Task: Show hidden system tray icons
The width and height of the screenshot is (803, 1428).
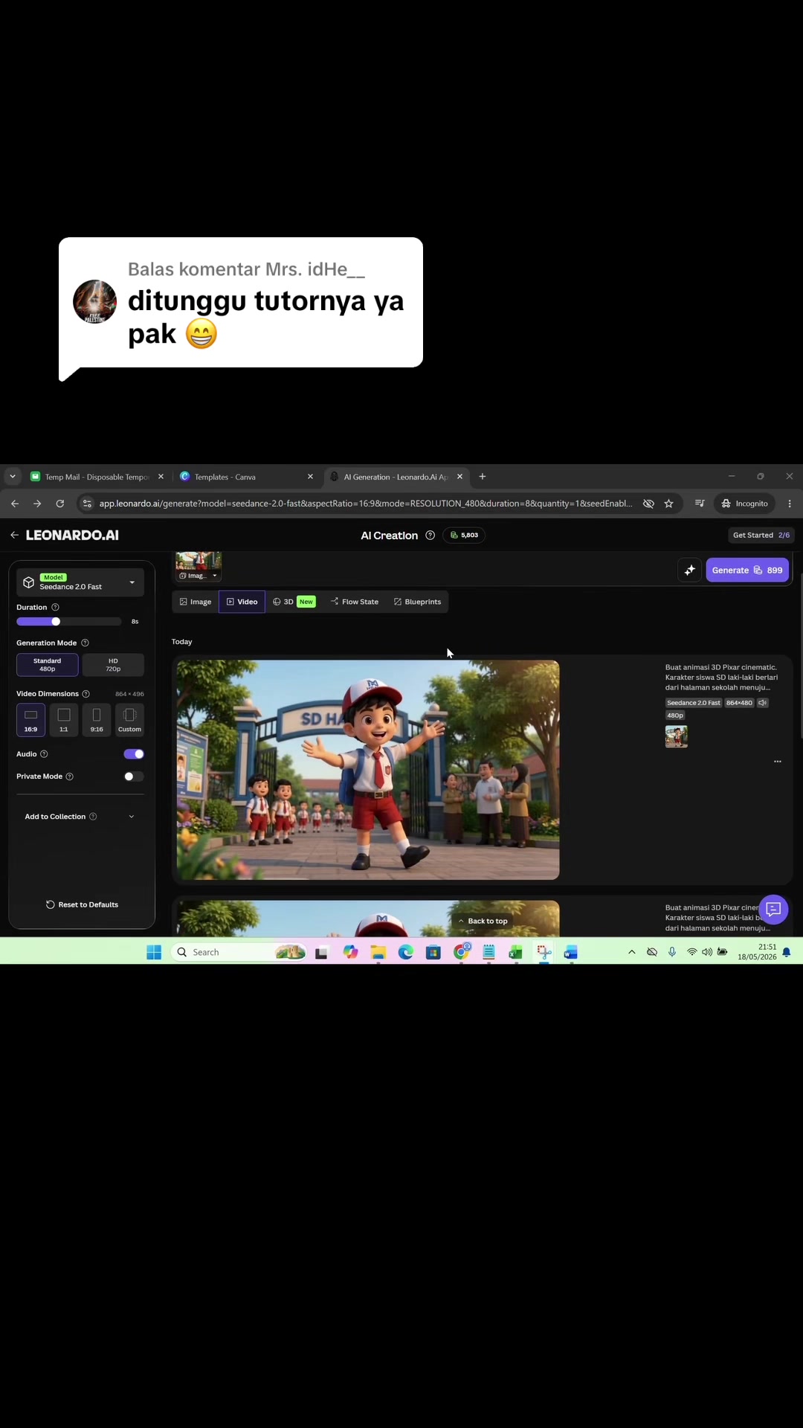Action: click(632, 952)
